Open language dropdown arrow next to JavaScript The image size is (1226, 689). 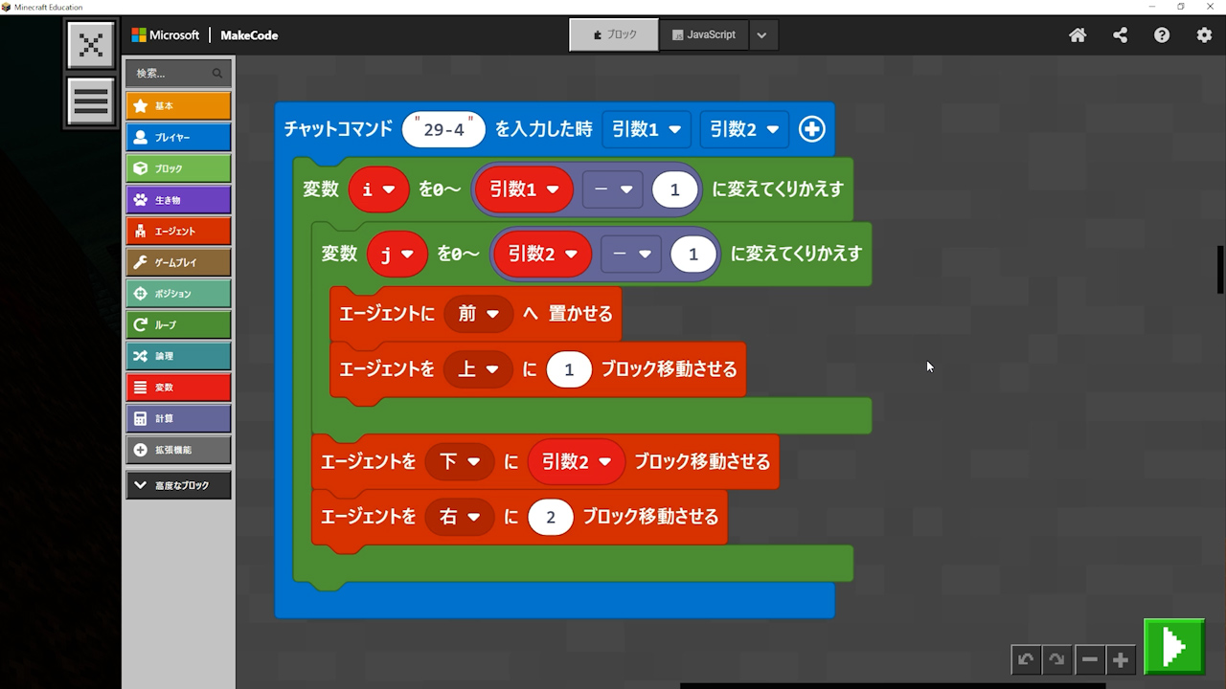pyautogui.click(x=761, y=35)
